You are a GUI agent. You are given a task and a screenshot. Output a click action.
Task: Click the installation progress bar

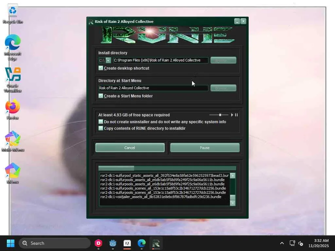(167, 168)
